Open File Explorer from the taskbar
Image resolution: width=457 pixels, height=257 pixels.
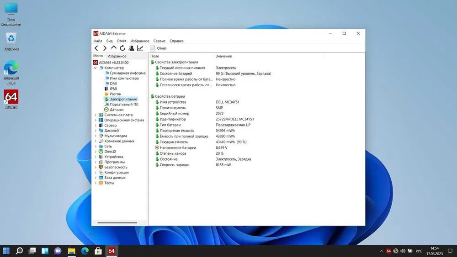[x=71, y=251]
